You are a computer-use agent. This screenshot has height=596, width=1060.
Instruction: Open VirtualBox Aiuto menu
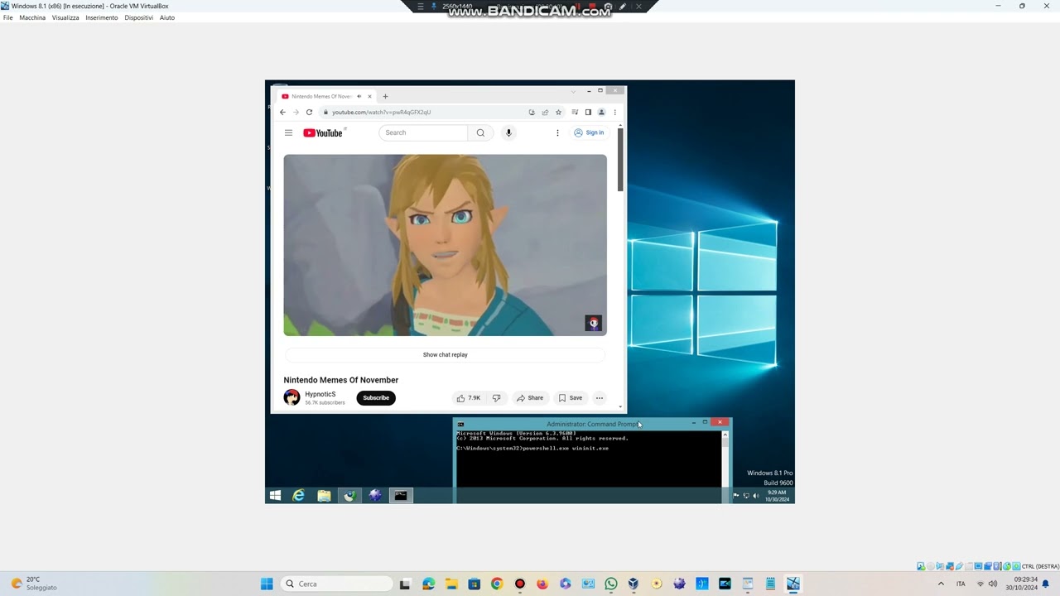point(167,17)
